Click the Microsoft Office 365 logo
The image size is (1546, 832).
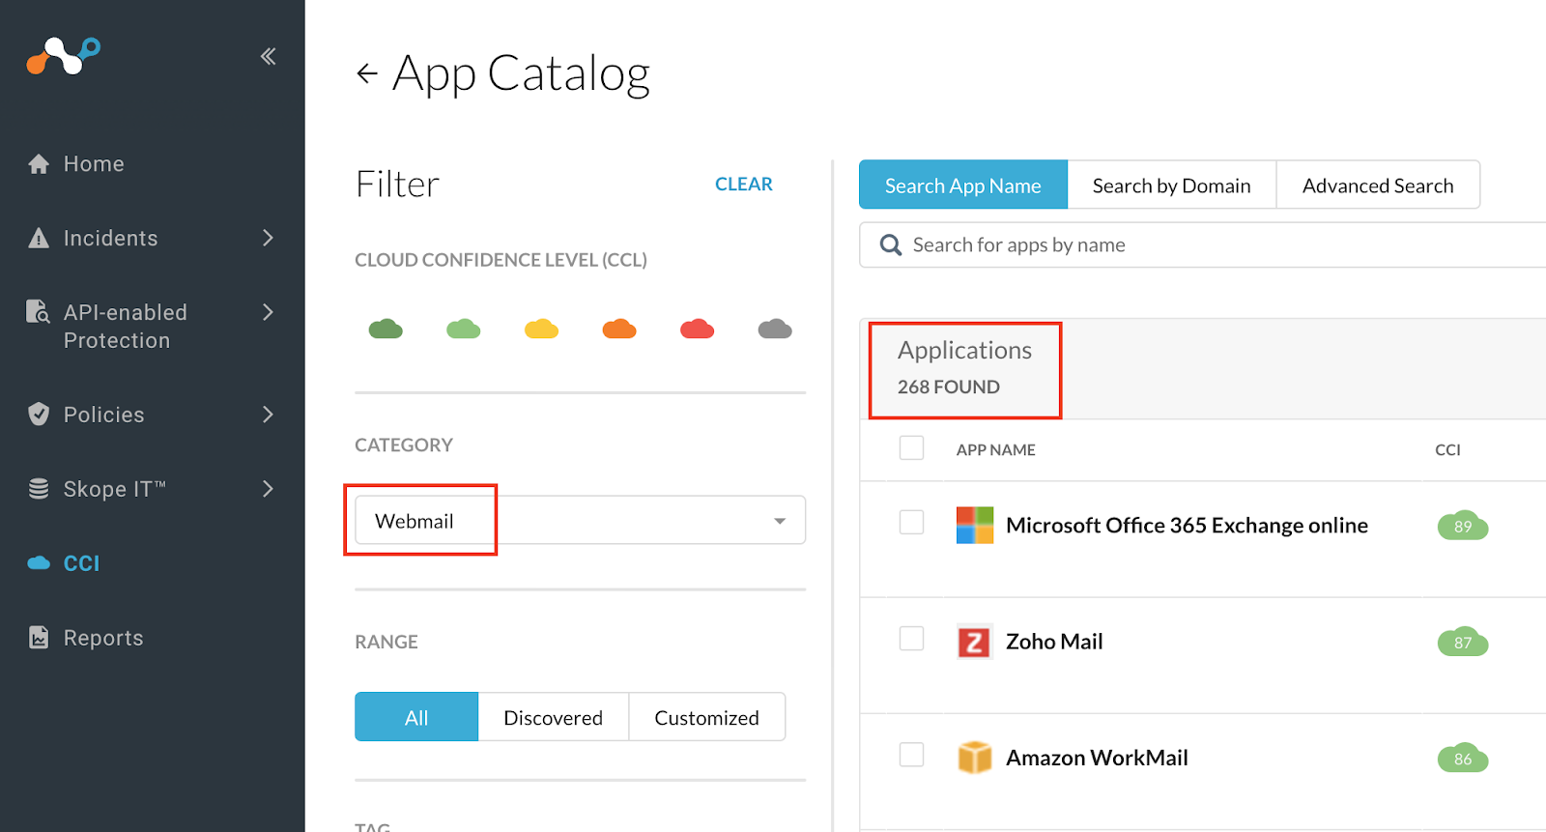pyautogui.click(x=975, y=525)
